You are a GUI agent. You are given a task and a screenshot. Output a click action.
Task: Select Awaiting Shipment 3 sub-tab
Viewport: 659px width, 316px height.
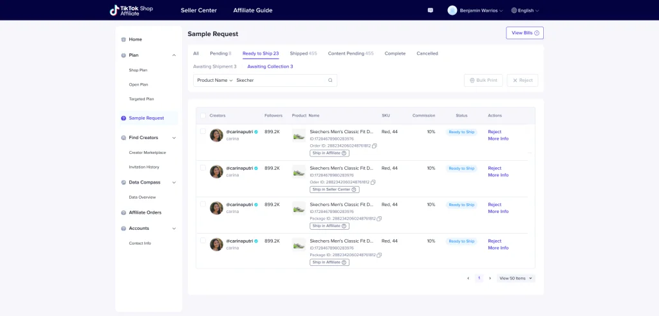(215, 66)
